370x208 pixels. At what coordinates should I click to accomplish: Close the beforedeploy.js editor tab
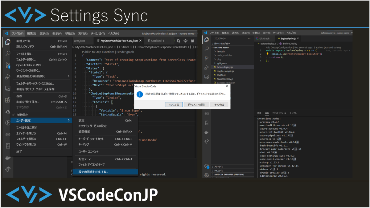(298, 39)
